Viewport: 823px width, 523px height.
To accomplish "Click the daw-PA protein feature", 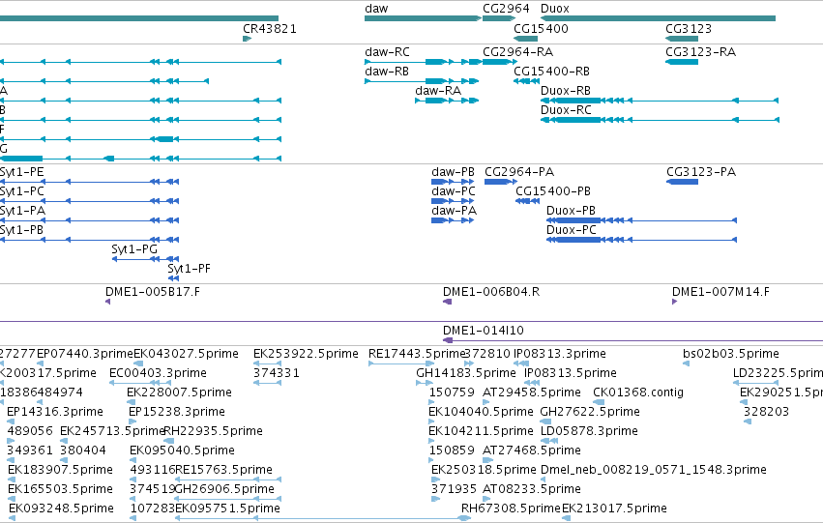I will (453, 220).
